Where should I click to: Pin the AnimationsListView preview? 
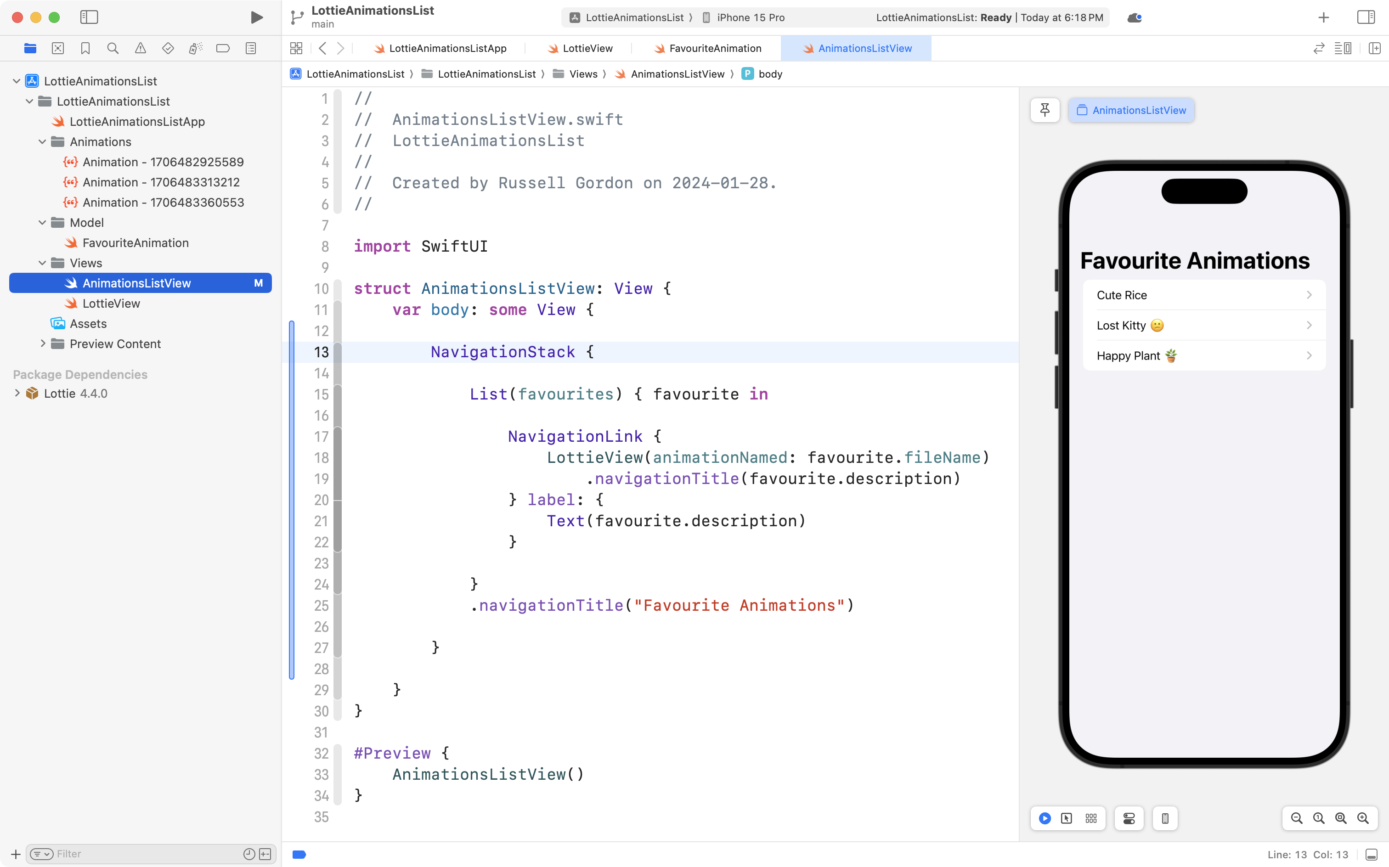coord(1045,109)
